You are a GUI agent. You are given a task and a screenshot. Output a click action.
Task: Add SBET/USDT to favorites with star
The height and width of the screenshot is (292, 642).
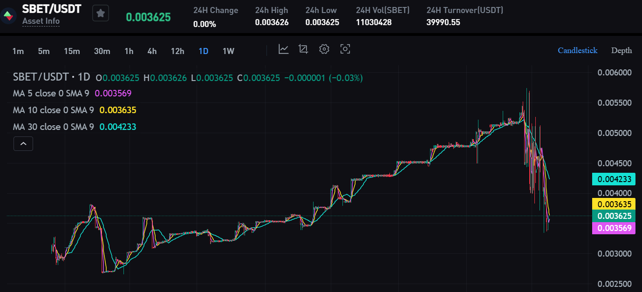[x=101, y=14]
